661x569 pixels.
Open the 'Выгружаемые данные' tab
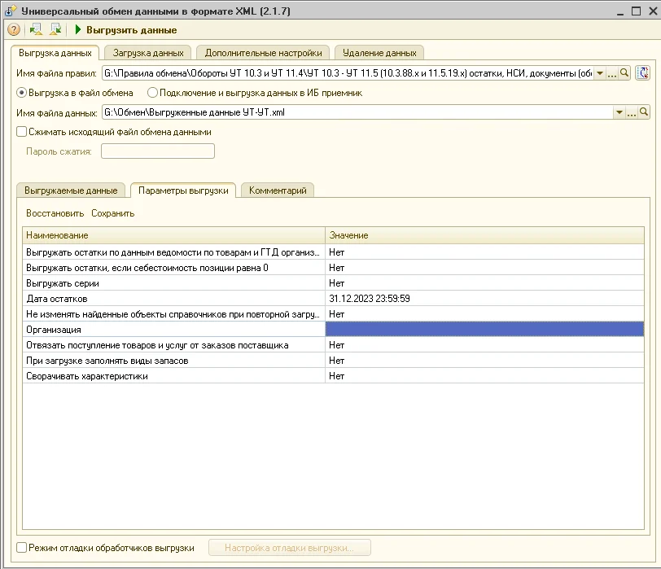[71, 190]
